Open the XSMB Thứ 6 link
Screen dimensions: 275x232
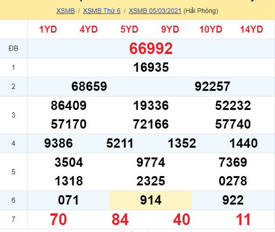(x=102, y=11)
